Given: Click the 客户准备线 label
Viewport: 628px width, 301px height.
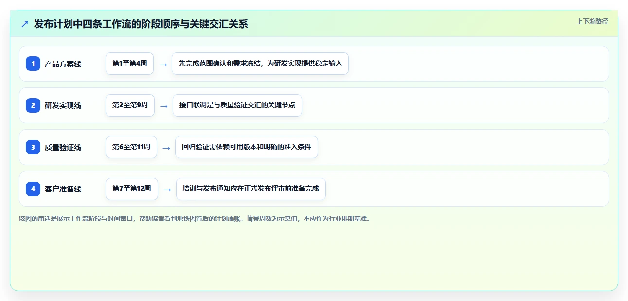Looking at the screenshot, I should [63, 189].
